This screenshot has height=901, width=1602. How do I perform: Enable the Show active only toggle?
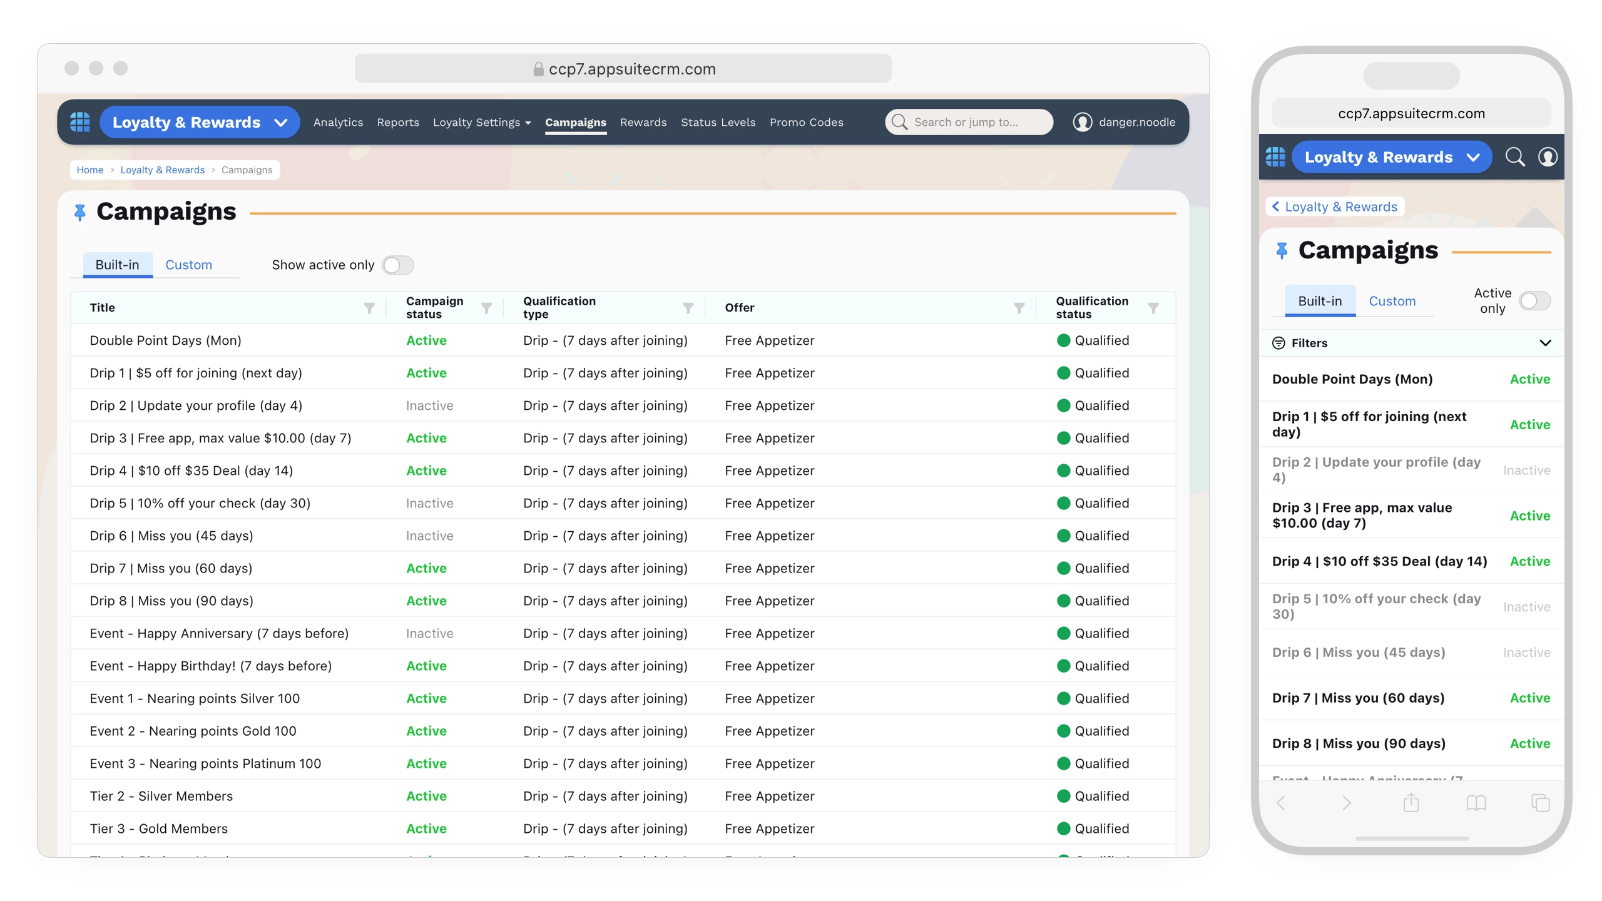pos(398,265)
